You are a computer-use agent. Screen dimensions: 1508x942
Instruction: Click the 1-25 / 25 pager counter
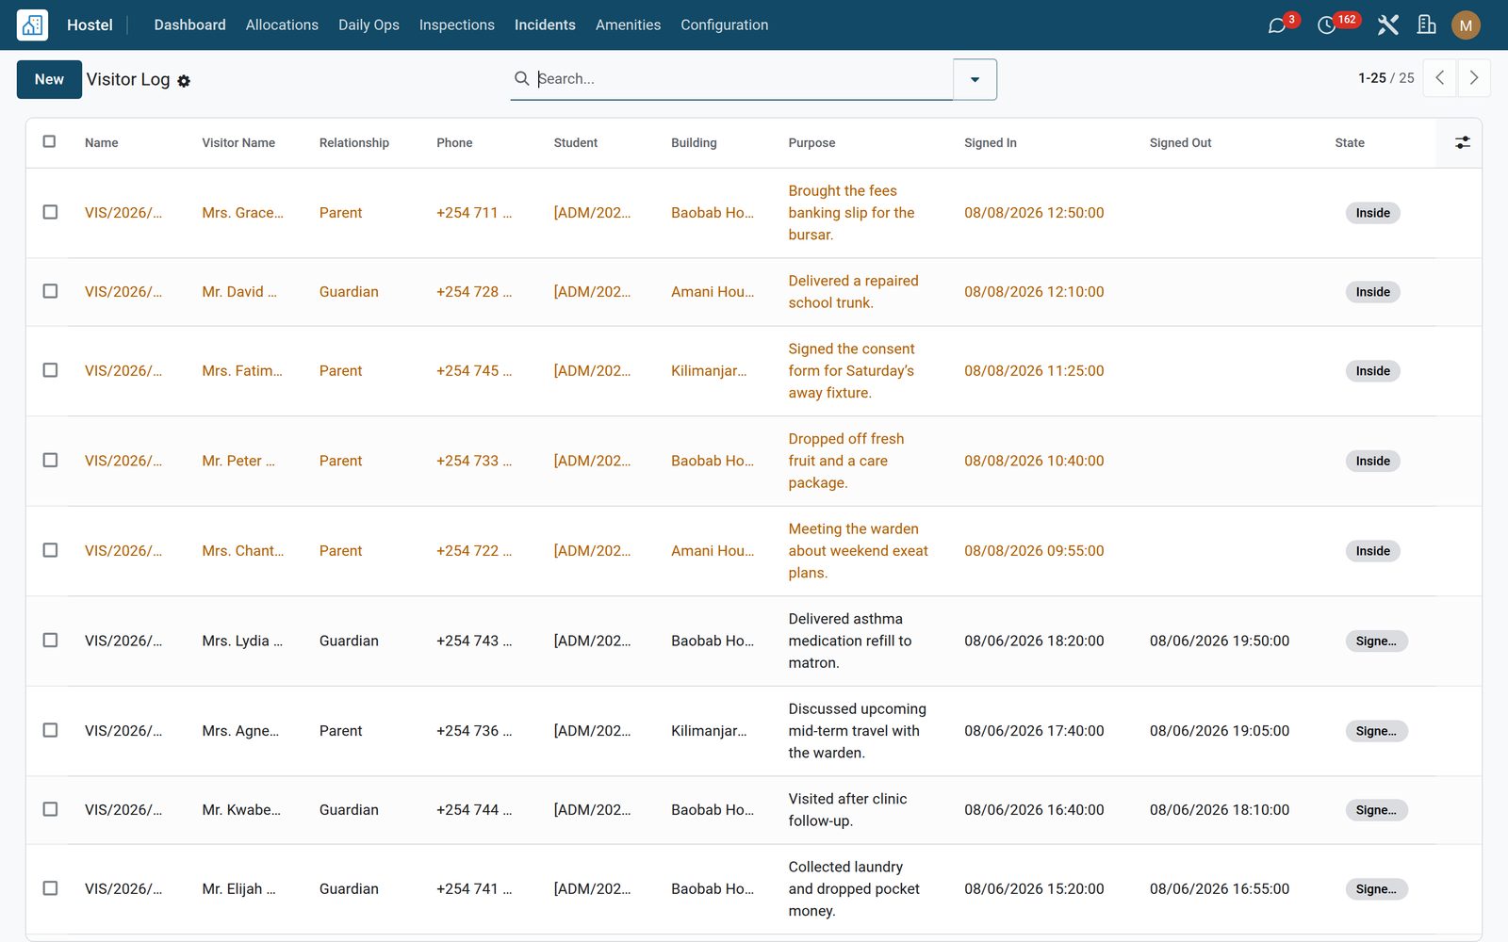[x=1385, y=78]
